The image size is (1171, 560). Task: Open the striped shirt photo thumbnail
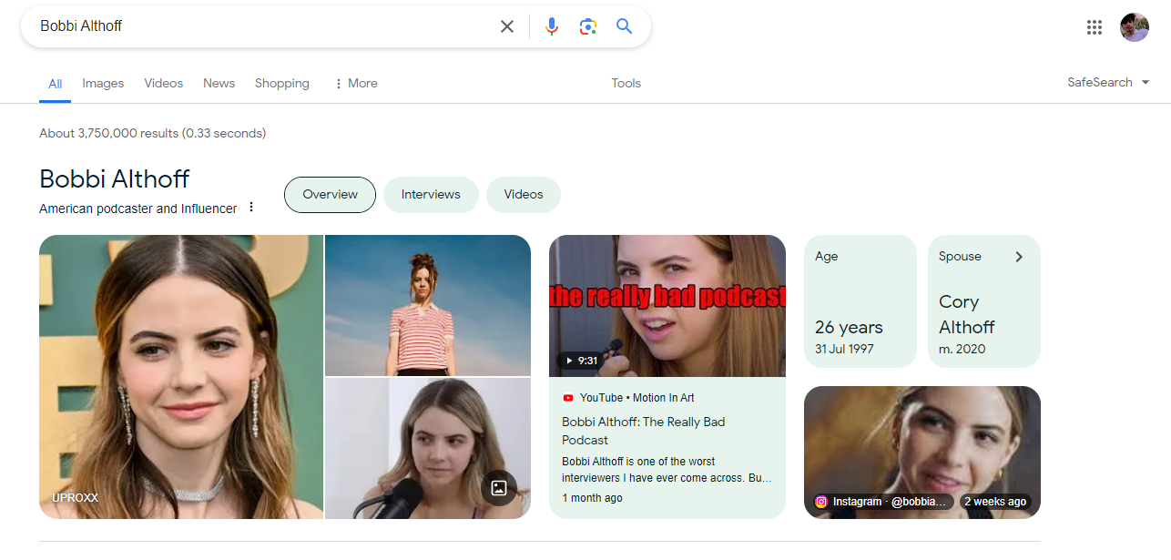coord(428,305)
